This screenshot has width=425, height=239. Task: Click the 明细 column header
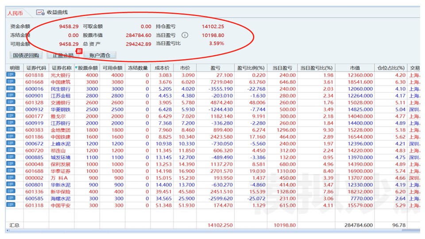[x=15, y=68]
